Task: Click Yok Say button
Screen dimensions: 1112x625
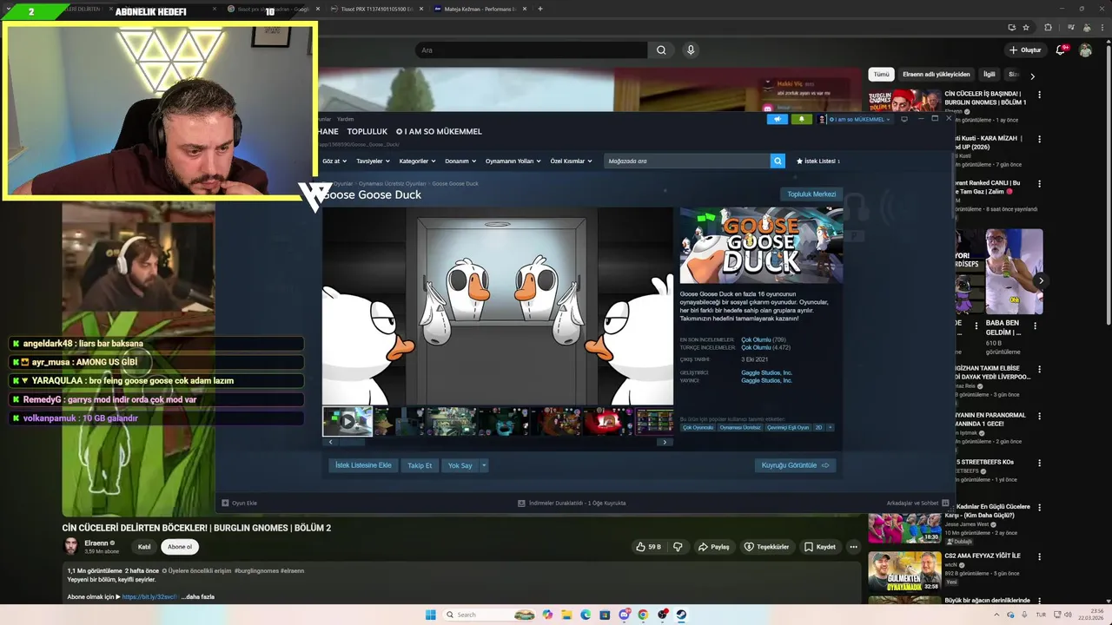Action: (x=460, y=465)
